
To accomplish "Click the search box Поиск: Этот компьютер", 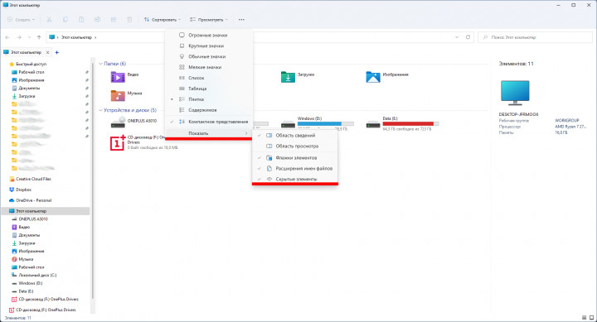I will click(x=535, y=37).
